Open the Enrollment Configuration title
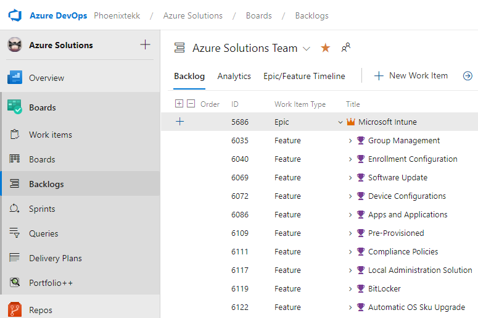 point(413,159)
